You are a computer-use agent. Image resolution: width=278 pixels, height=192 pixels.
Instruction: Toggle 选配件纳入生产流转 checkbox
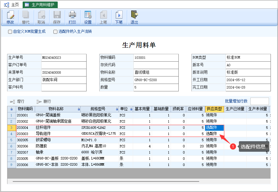click(55, 32)
